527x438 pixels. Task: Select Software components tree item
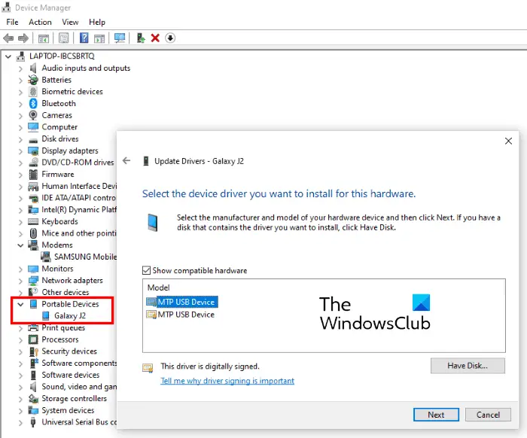coord(79,363)
